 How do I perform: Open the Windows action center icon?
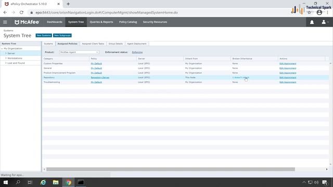(325, 182)
